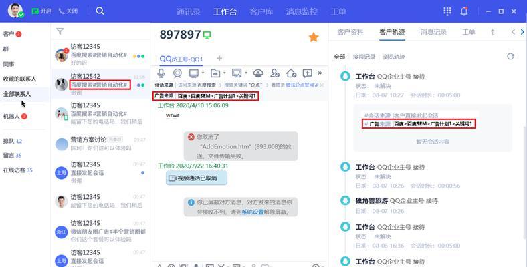This screenshot has height=267, width=527.
Task: Select 客户 in the left sidebar
Action: [9, 34]
